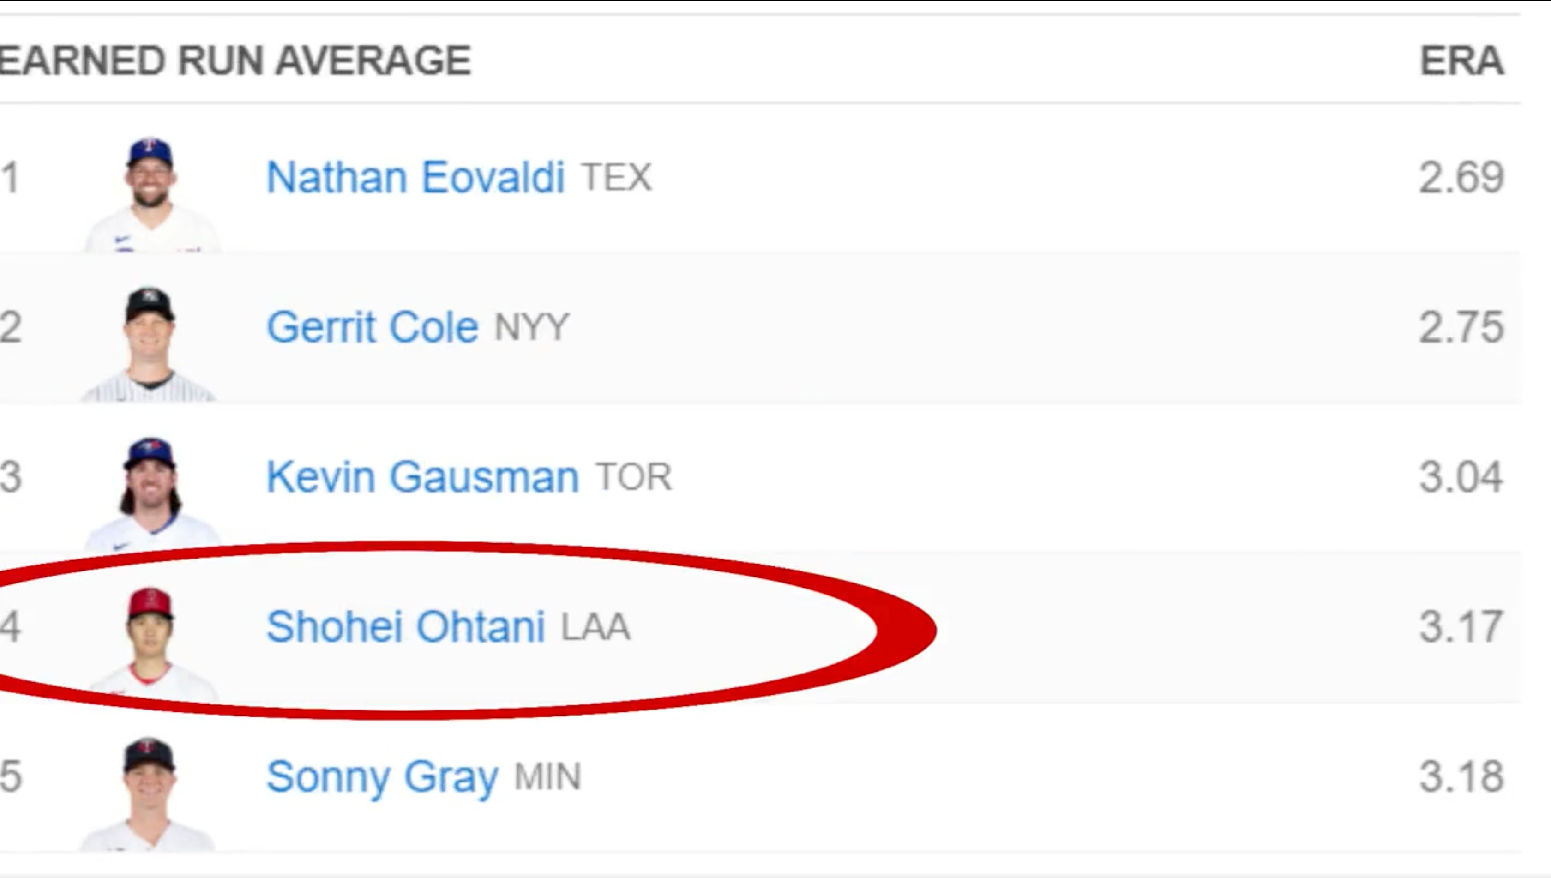This screenshot has height=878, width=1551.
Task: Click Sonny Gray's headshot photo
Action: tap(150, 793)
